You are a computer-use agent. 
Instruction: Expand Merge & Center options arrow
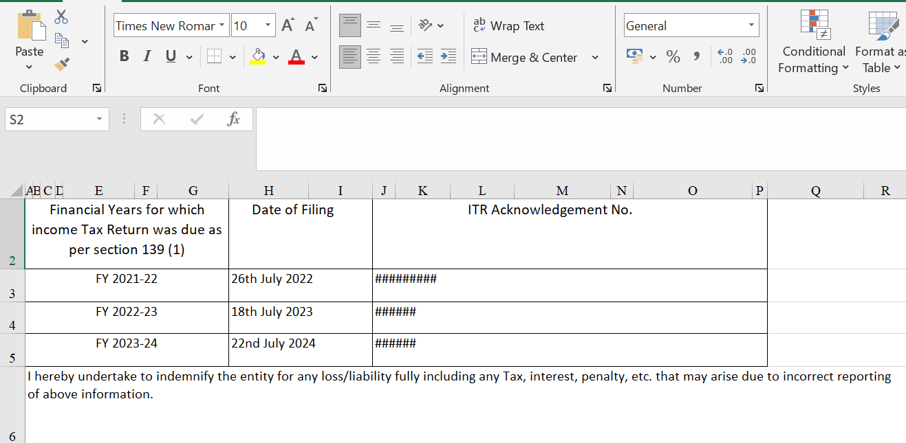coord(595,57)
